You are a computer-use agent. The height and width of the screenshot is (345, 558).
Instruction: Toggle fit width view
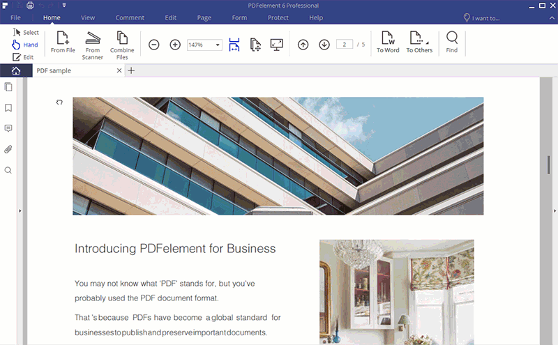click(234, 45)
